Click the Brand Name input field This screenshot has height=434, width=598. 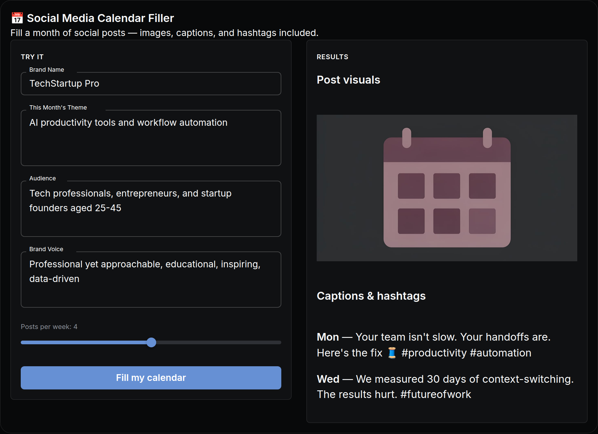click(x=151, y=83)
